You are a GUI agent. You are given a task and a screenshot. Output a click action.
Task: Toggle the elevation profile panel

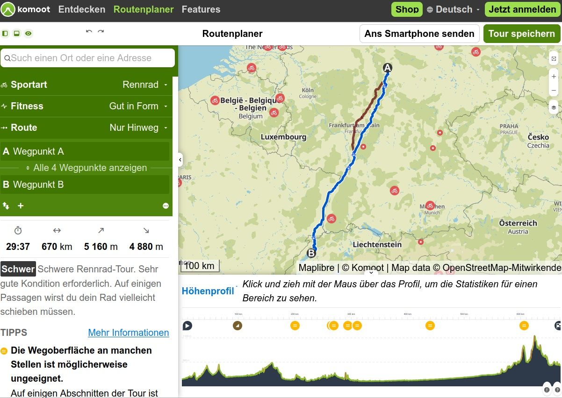pyautogui.click(x=16, y=33)
